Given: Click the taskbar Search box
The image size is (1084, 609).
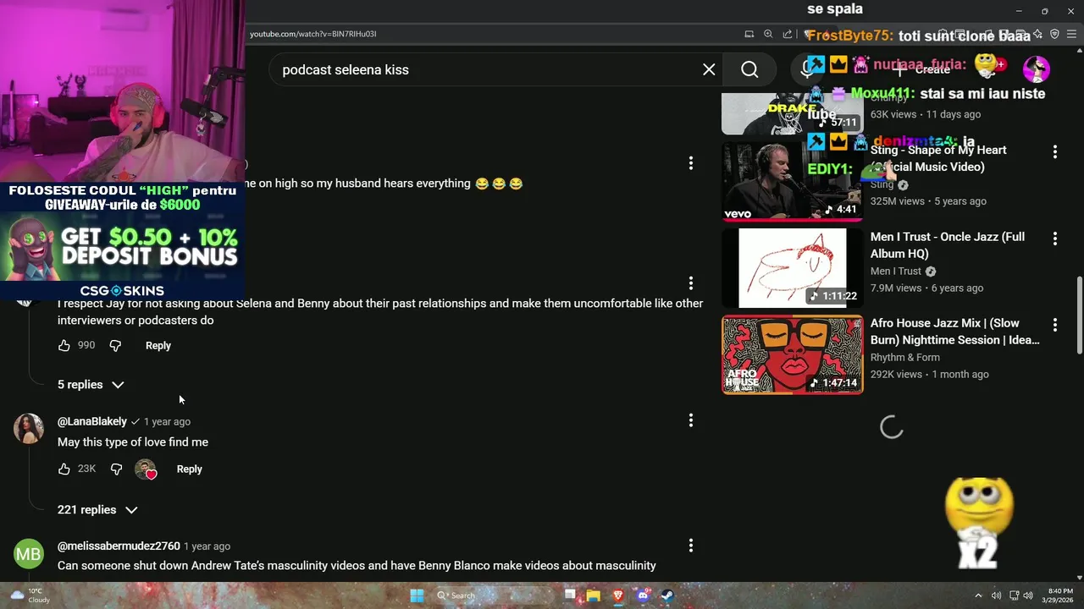Looking at the screenshot, I should 495,595.
